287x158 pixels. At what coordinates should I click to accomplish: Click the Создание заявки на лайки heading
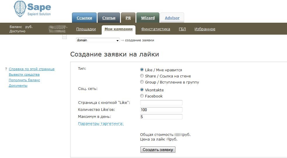pyautogui.click(x=115, y=54)
